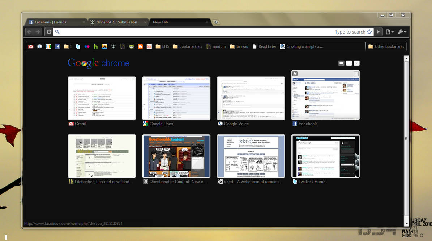Open the Questionable Content link label
This screenshot has height=241, width=432.
coord(178,182)
